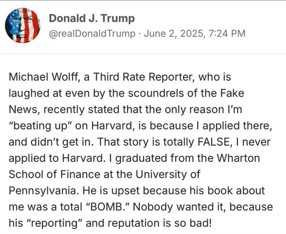Click the @realDonaldTrump handle

click(92, 33)
